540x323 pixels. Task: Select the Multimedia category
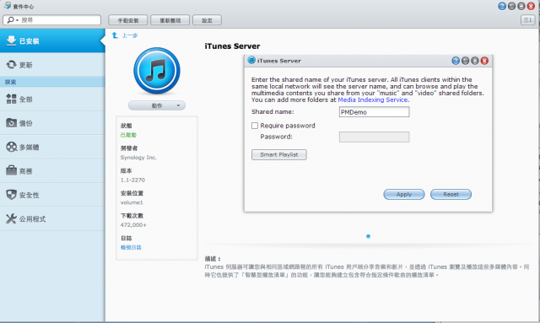pos(52,147)
